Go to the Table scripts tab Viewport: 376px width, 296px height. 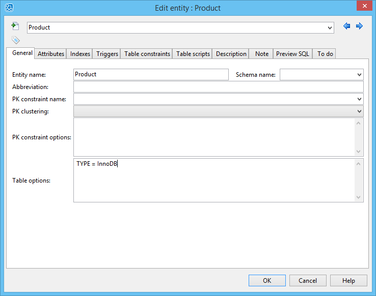[193, 54]
